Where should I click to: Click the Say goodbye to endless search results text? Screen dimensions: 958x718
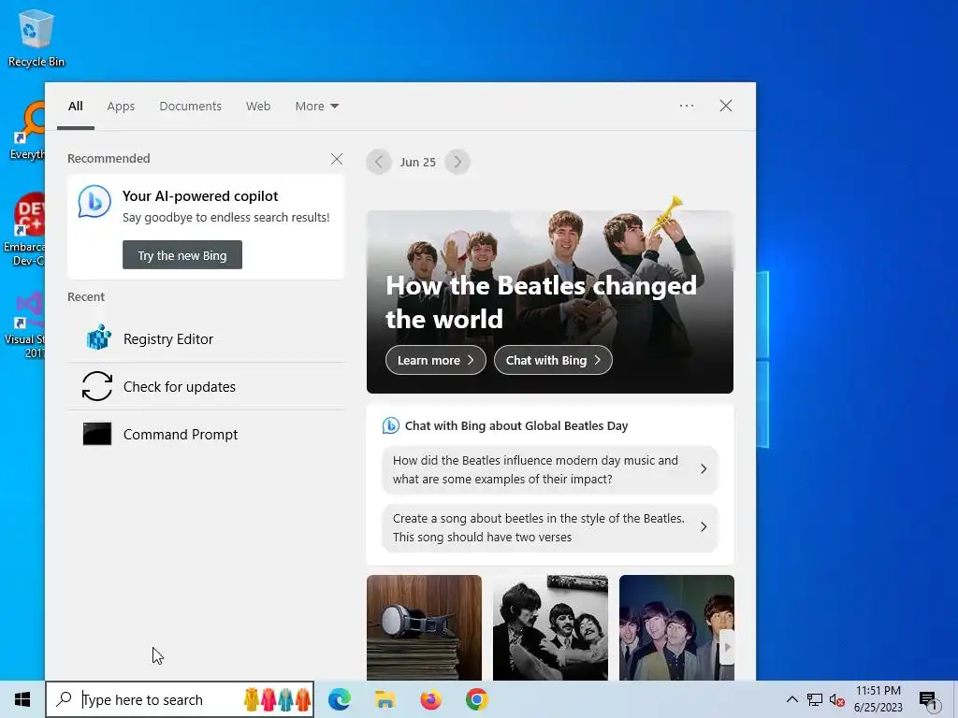coord(226,217)
